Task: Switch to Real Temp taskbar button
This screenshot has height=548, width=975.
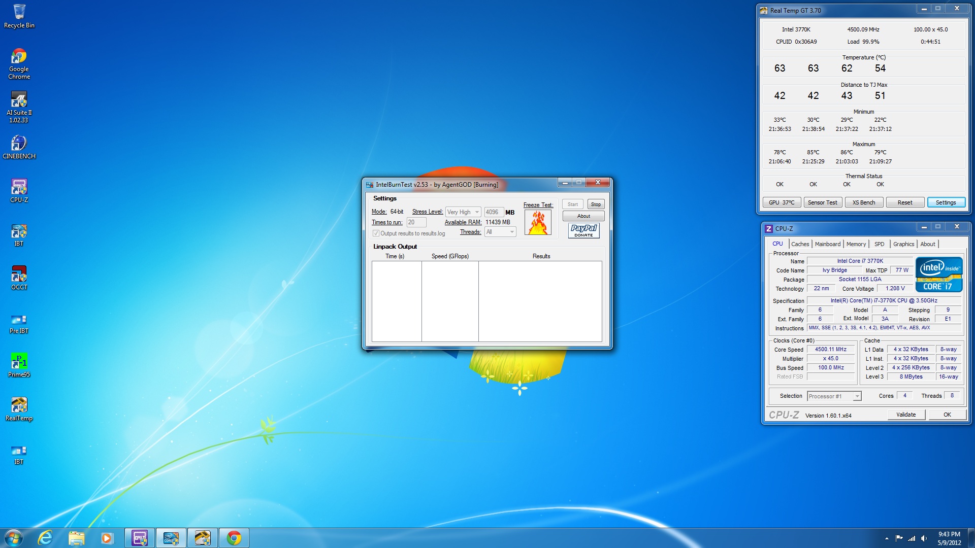Action: (203, 538)
